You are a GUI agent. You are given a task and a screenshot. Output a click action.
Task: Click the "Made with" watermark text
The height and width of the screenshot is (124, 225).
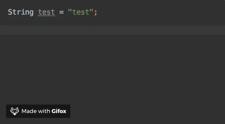tap(36, 111)
